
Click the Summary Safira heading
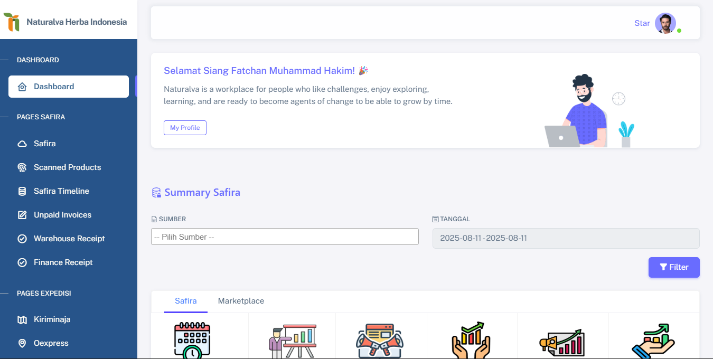coord(202,193)
